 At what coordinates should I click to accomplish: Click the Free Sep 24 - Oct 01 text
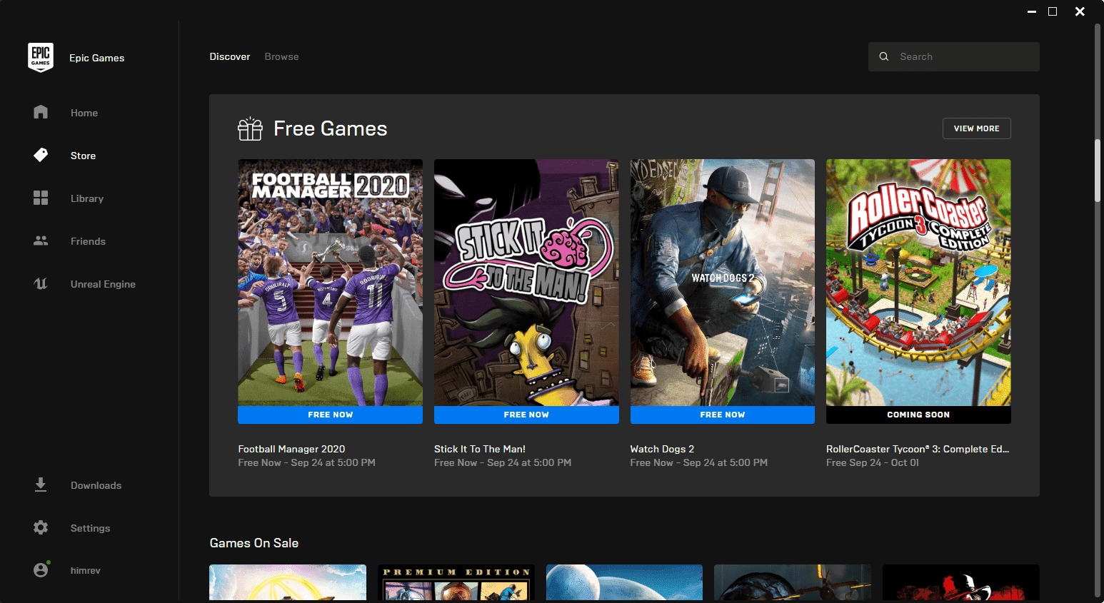[x=873, y=462]
